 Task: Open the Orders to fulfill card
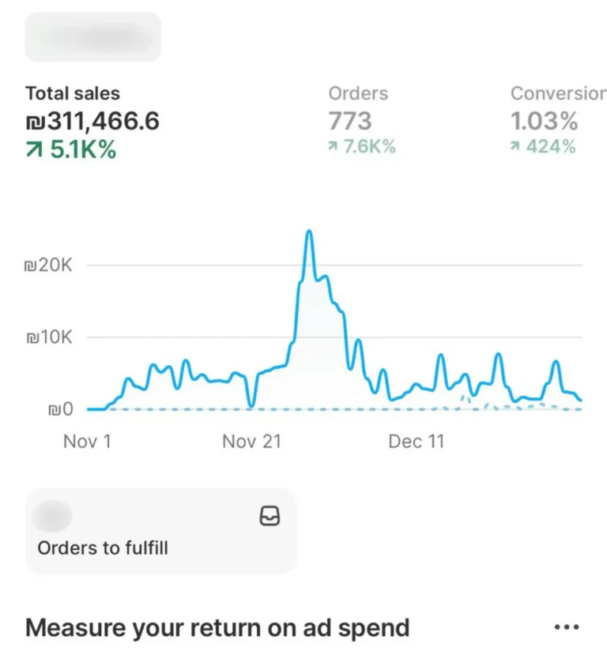pos(161,531)
